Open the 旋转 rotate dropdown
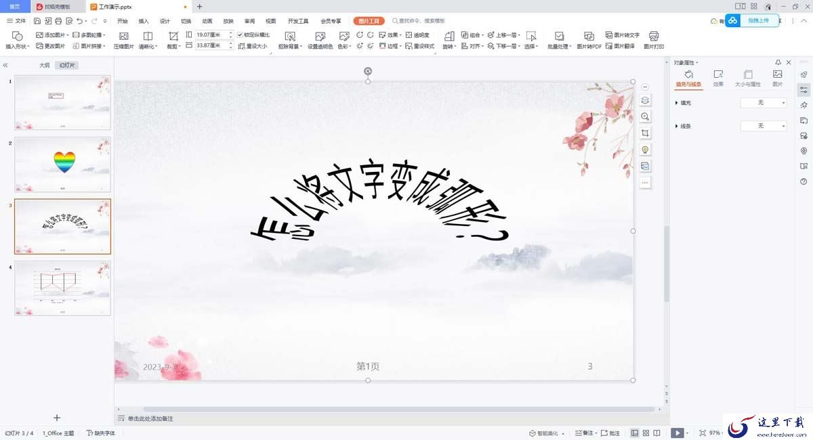Viewport: 813px width, 440px height. tap(449, 41)
